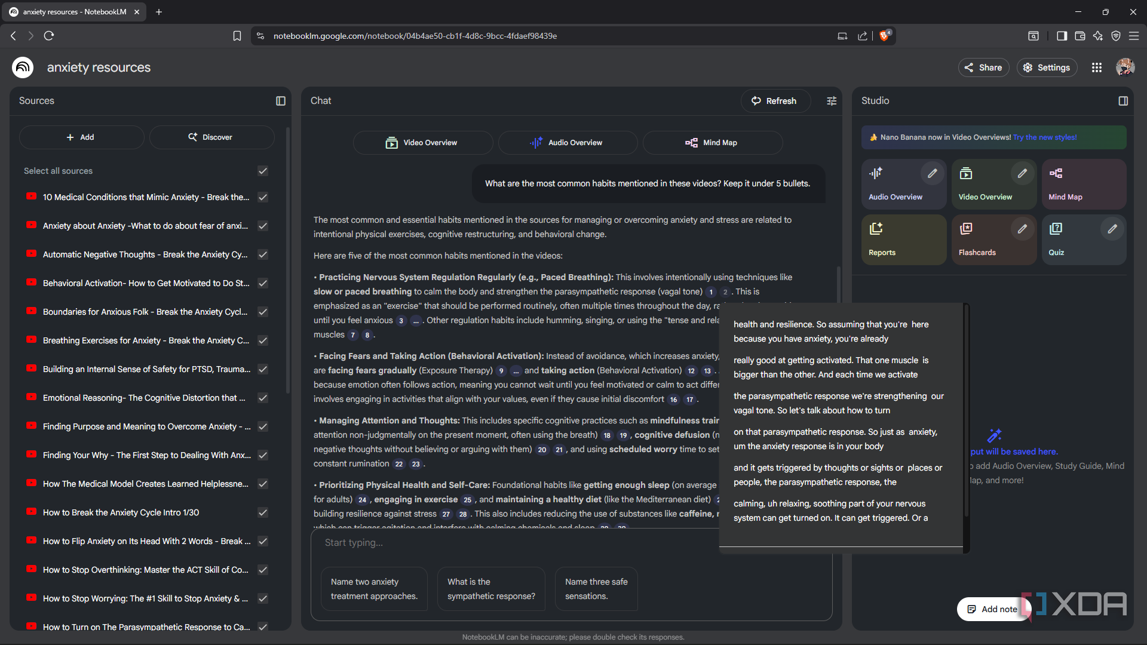Select 'What is the sympathetic response?' suggestion

(492, 589)
